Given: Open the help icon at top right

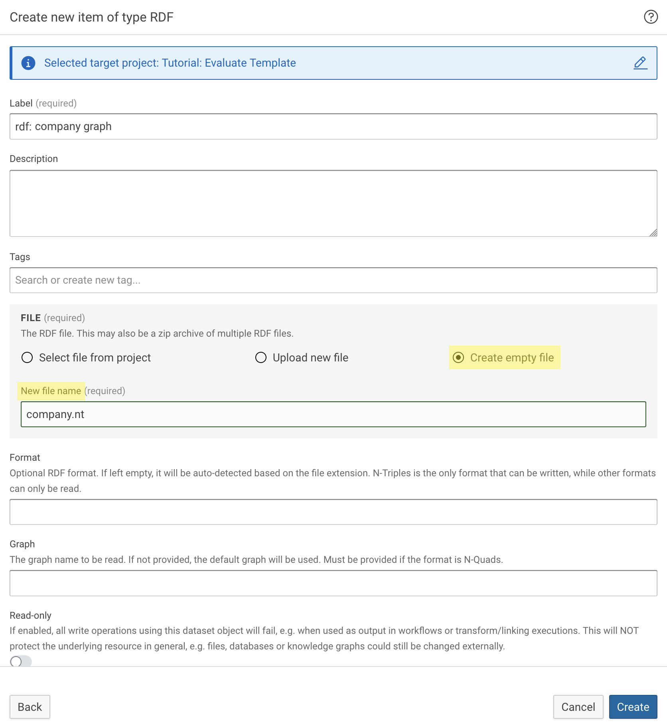Looking at the screenshot, I should pyautogui.click(x=650, y=17).
